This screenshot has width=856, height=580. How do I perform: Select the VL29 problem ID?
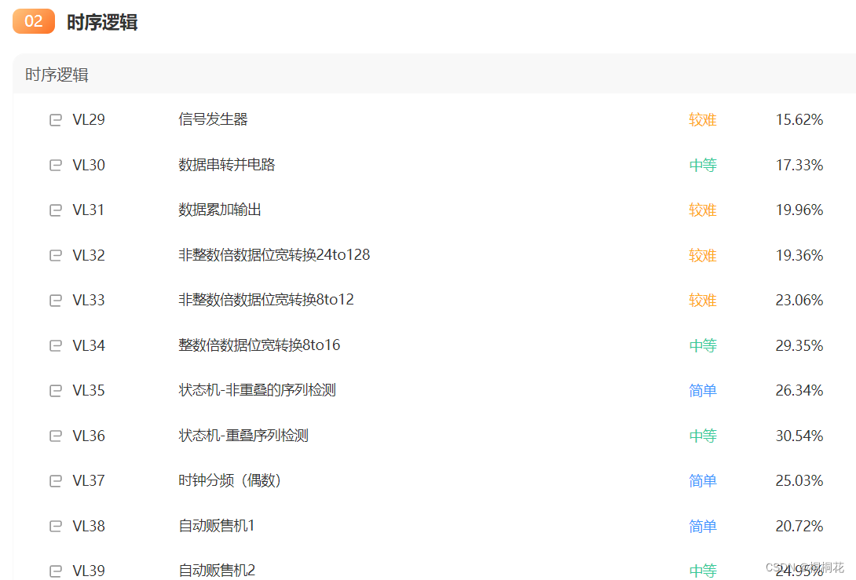(89, 119)
